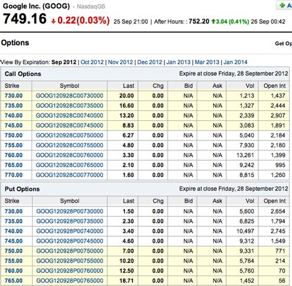This screenshot has height=286, width=292.
Task: Open the Oct 2012 expiration
Action: pyautogui.click(x=92, y=62)
